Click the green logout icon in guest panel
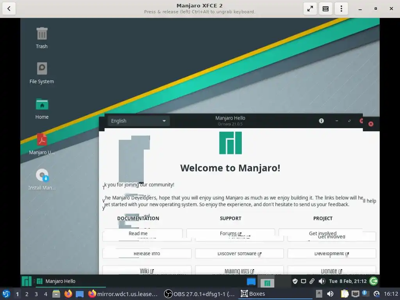The height and width of the screenshot is (300, 400). coord(374,281)
